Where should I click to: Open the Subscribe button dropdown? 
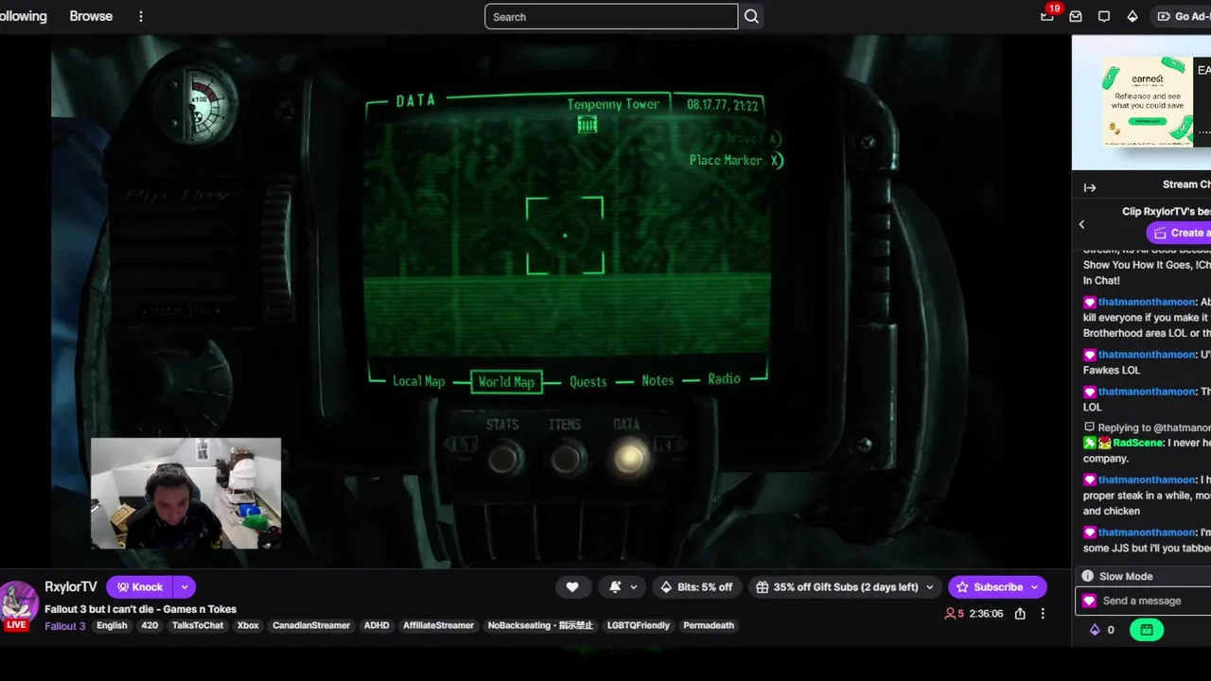(1034, 587)
